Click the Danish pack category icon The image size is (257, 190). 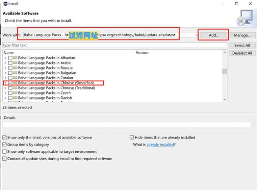click(x=15, y=98)
